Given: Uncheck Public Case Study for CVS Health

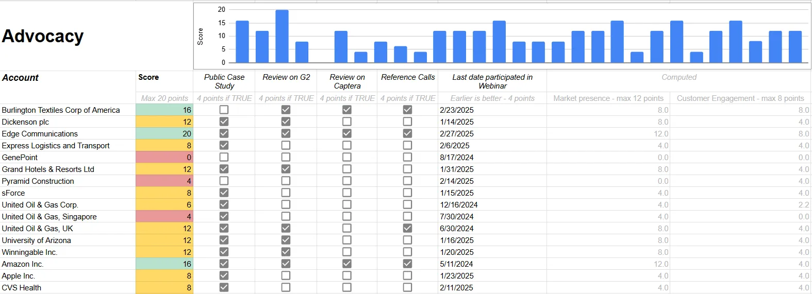Looking at the screenshot, I should 224,287.
